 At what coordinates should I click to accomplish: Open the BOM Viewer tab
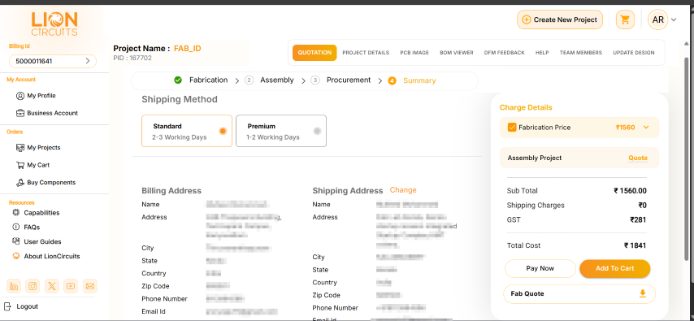coord(457,53)
